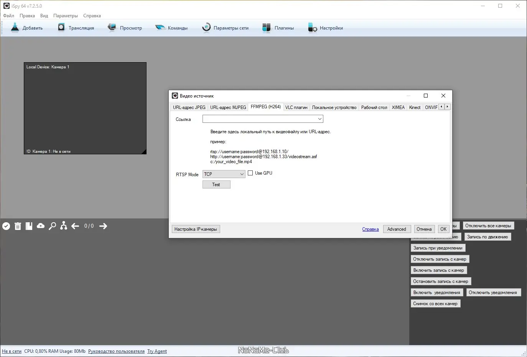Click the CPU and RAM usage status text

[x=55, y=351]
